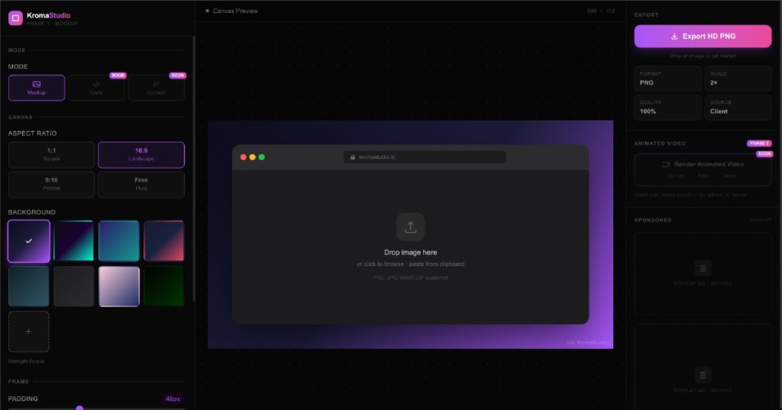Pick the dark teal solid background swatch
The width and height of the screenshot is (782, 410).
(x=29, y=286)
